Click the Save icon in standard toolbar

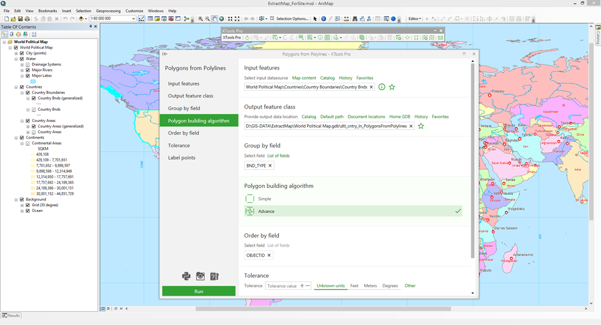(x=21, y=19)
